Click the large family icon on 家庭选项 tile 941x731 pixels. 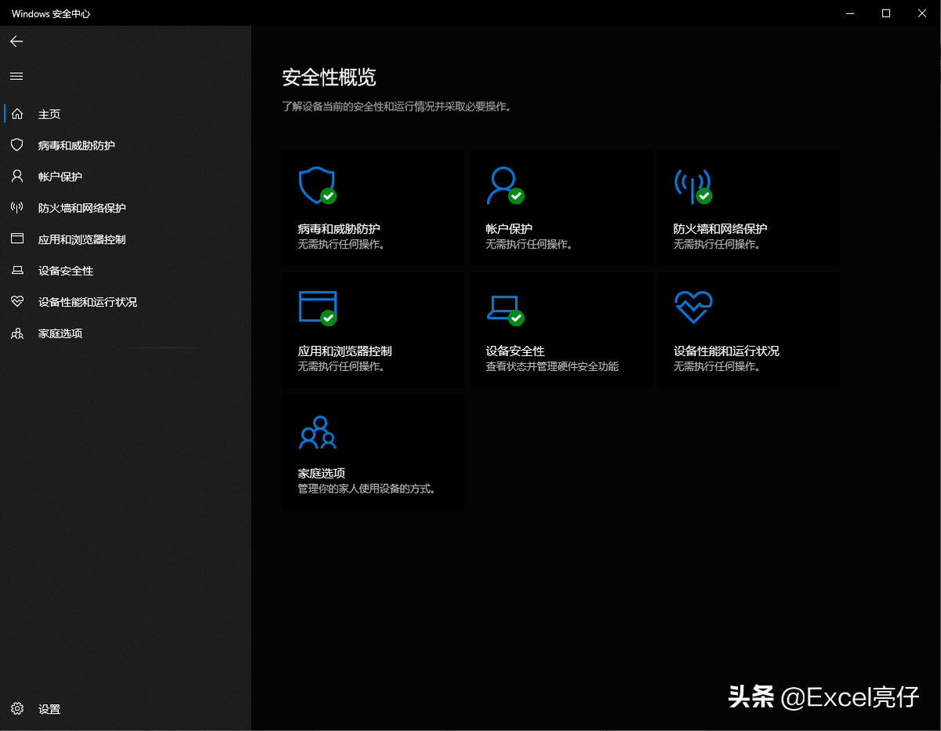[318, 432]
